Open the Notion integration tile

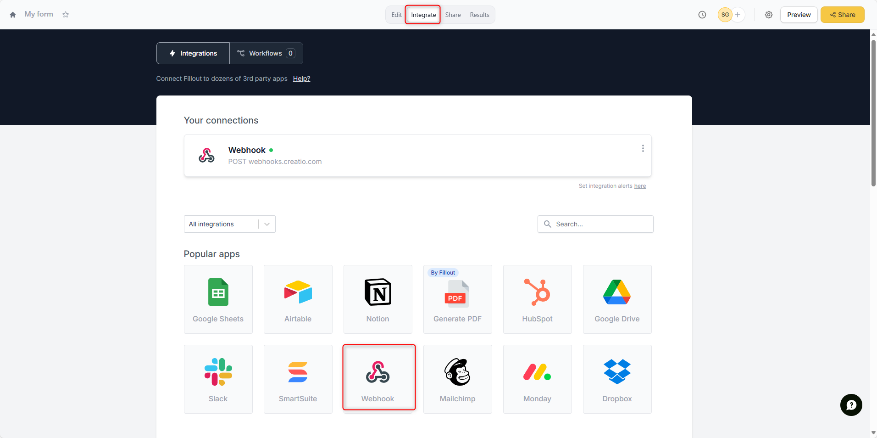[377, 299]
